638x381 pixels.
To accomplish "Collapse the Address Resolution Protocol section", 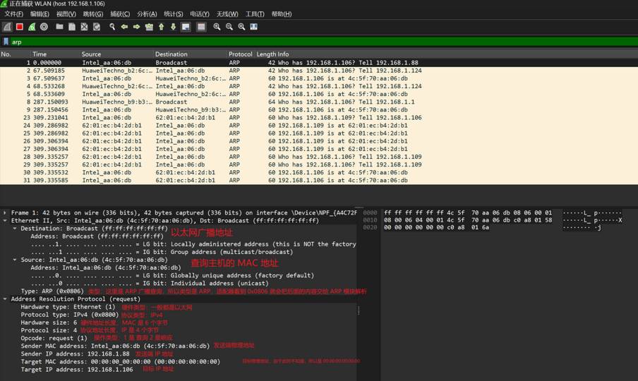I will click(5, 299).
